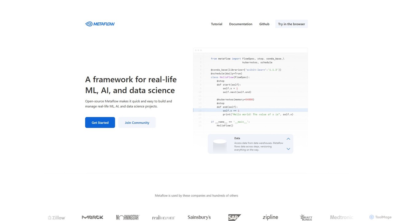Click the Join Community button
The width and height of the screenshot is (393, 221).
137,122
